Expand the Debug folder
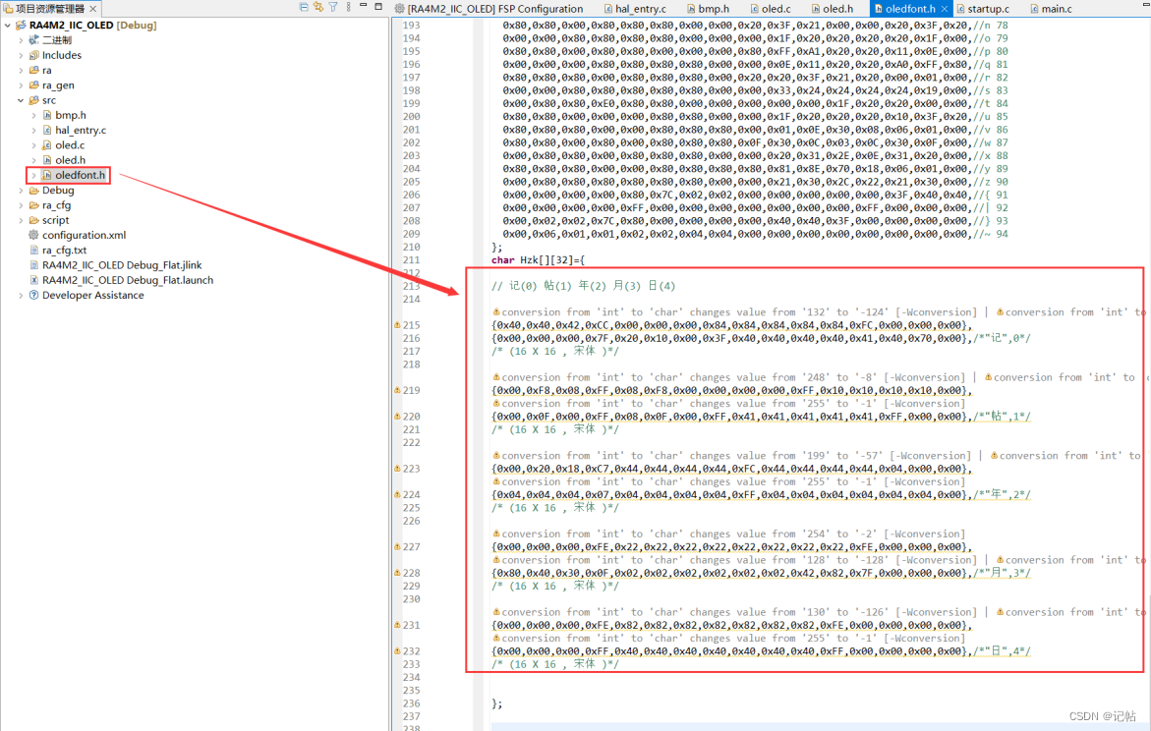 tap(22, 190)
